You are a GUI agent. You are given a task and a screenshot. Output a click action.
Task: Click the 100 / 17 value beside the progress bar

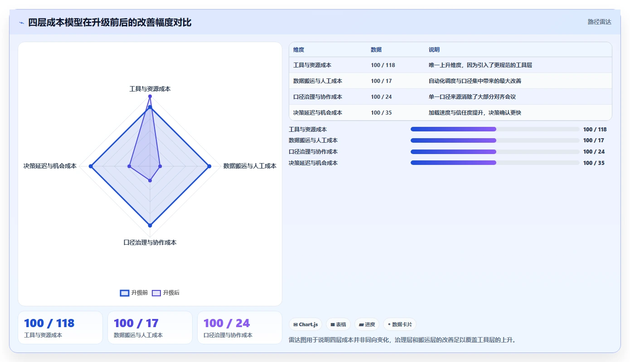coord(594,140)
